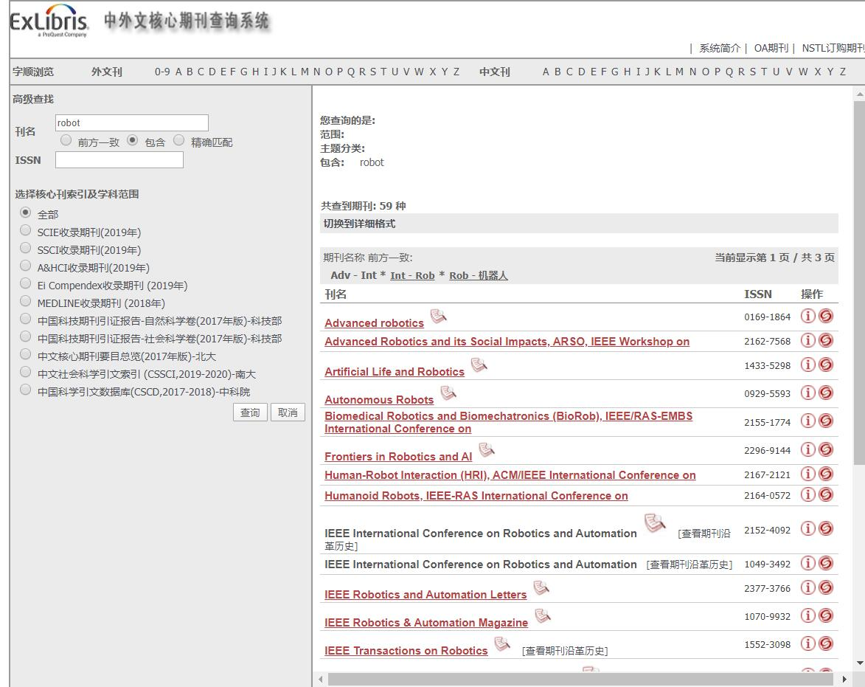The height and width of the screenshot is (687, 865).
Task: Open IEEE Transactions on Robotics link
Action: (x=406, y=651)
